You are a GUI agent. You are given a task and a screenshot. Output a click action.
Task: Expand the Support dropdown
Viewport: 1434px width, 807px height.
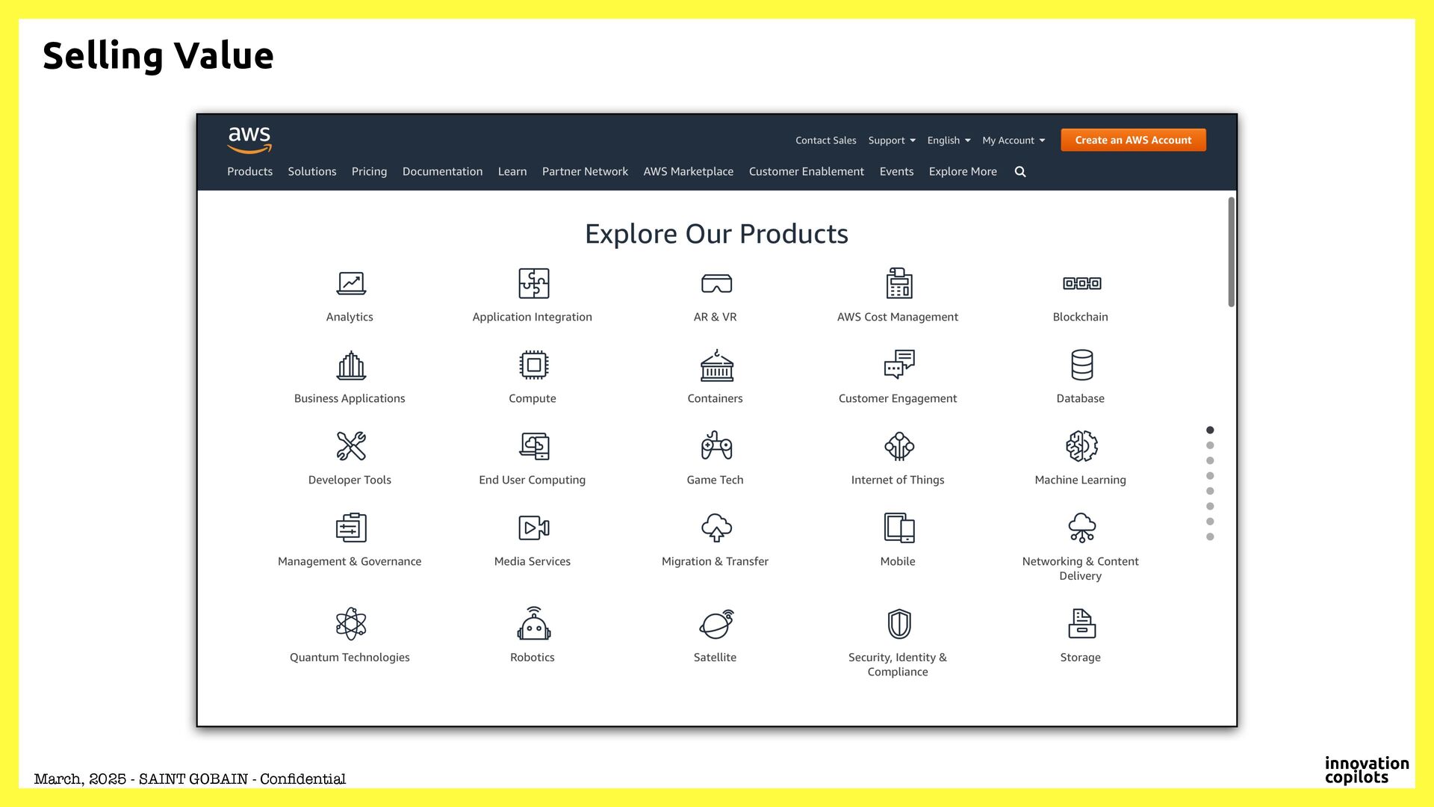point(891,140)
